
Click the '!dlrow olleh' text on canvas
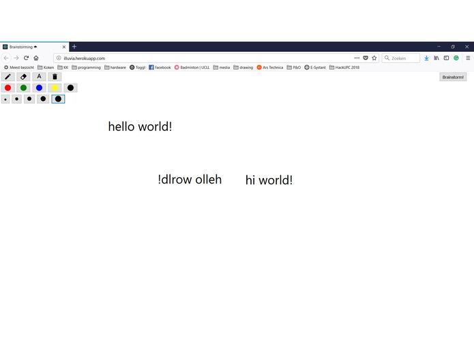tap(190, 179)
